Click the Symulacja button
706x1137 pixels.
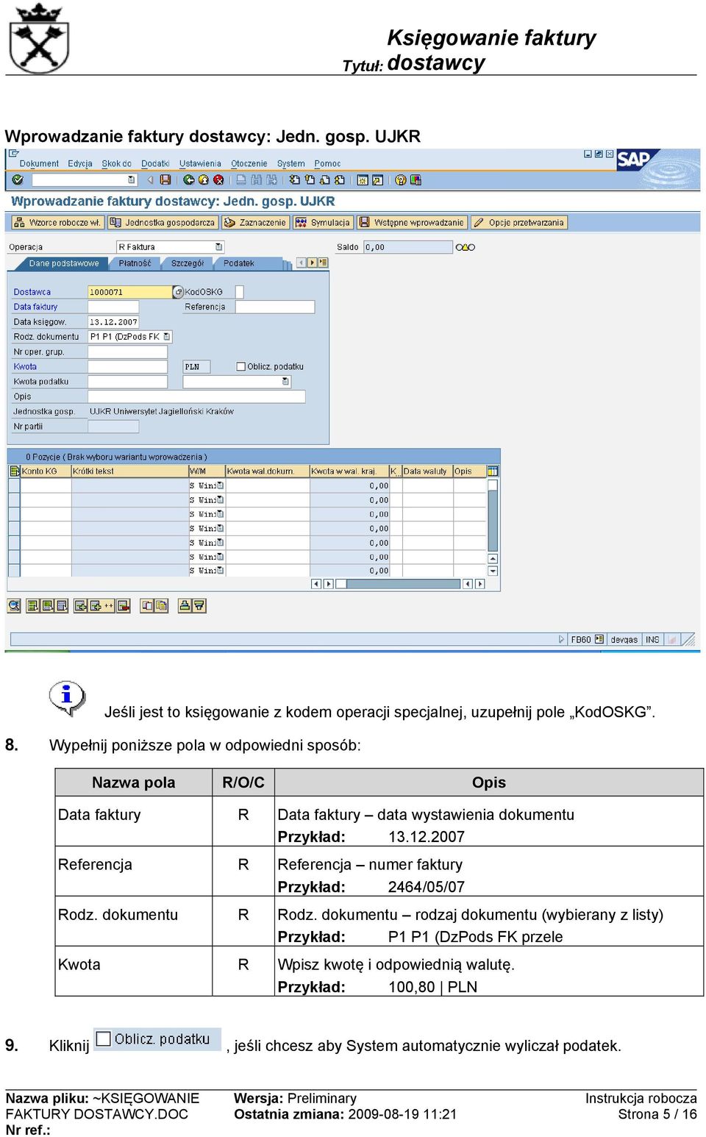coord(323,222)
